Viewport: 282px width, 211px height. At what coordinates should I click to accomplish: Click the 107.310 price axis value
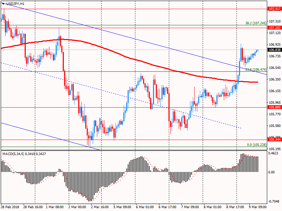coord(275,21)
